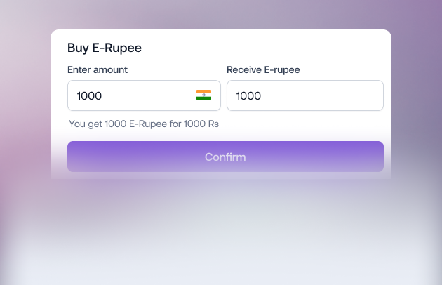Submit the purchase with the Confirm button

[225, 157]
